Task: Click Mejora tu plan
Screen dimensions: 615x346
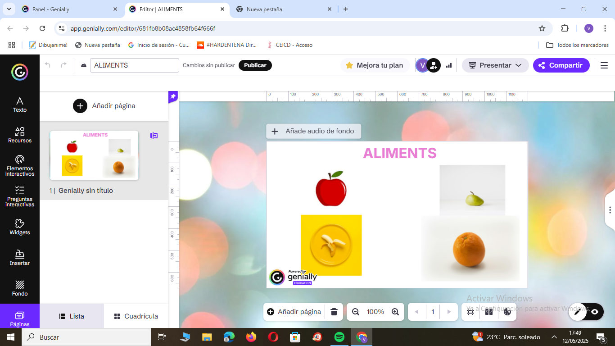Action: coord(375,65)
